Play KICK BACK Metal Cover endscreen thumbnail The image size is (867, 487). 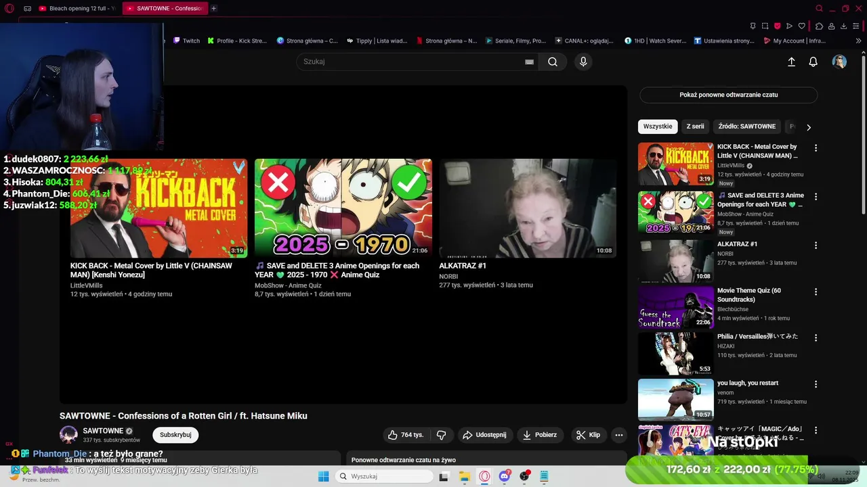(x=158, y=208)
